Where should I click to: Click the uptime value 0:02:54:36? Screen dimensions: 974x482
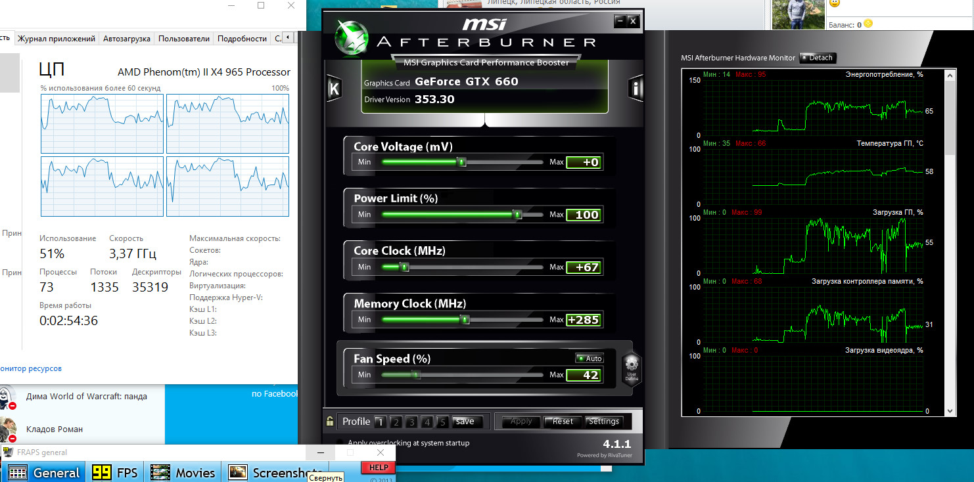tap(69, 320)
